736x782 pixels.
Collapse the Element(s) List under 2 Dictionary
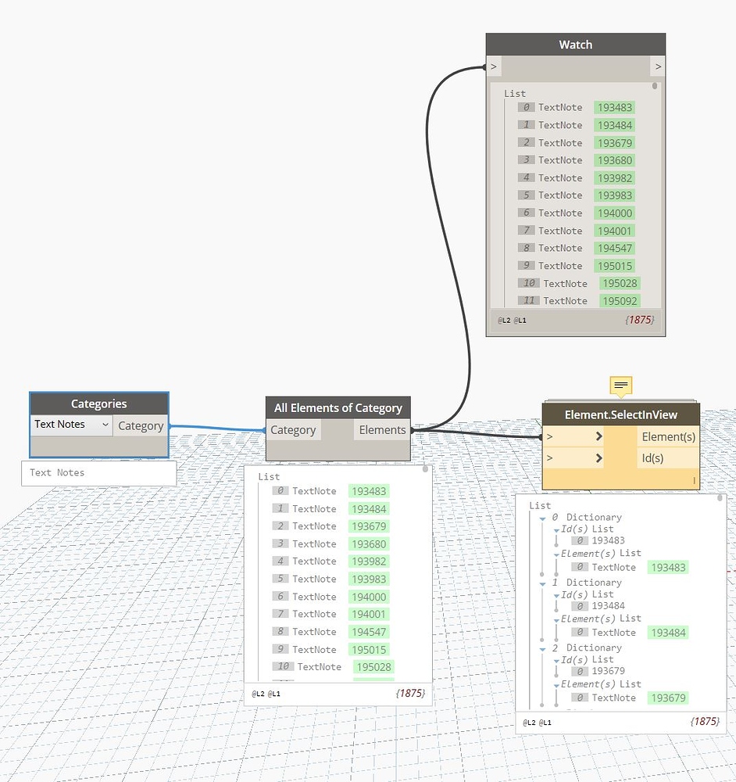[x=557, y=684]
